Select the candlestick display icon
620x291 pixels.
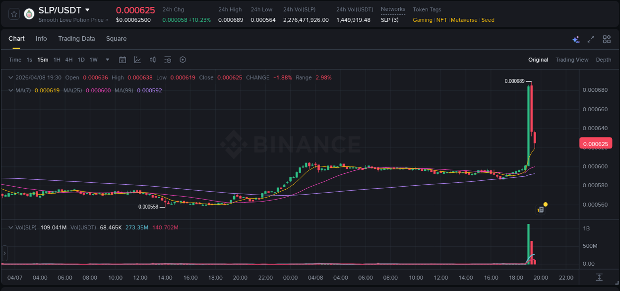[152, 59]
